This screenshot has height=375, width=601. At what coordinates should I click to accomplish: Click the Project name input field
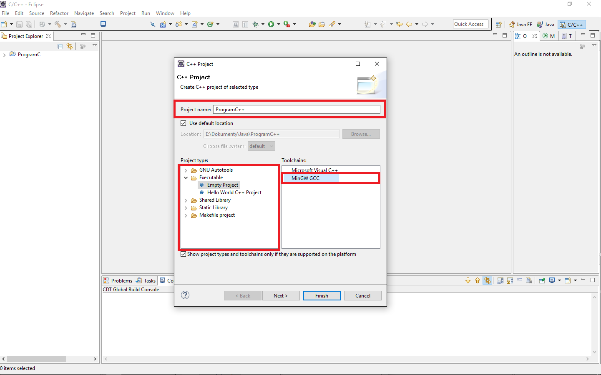[297, 110]
